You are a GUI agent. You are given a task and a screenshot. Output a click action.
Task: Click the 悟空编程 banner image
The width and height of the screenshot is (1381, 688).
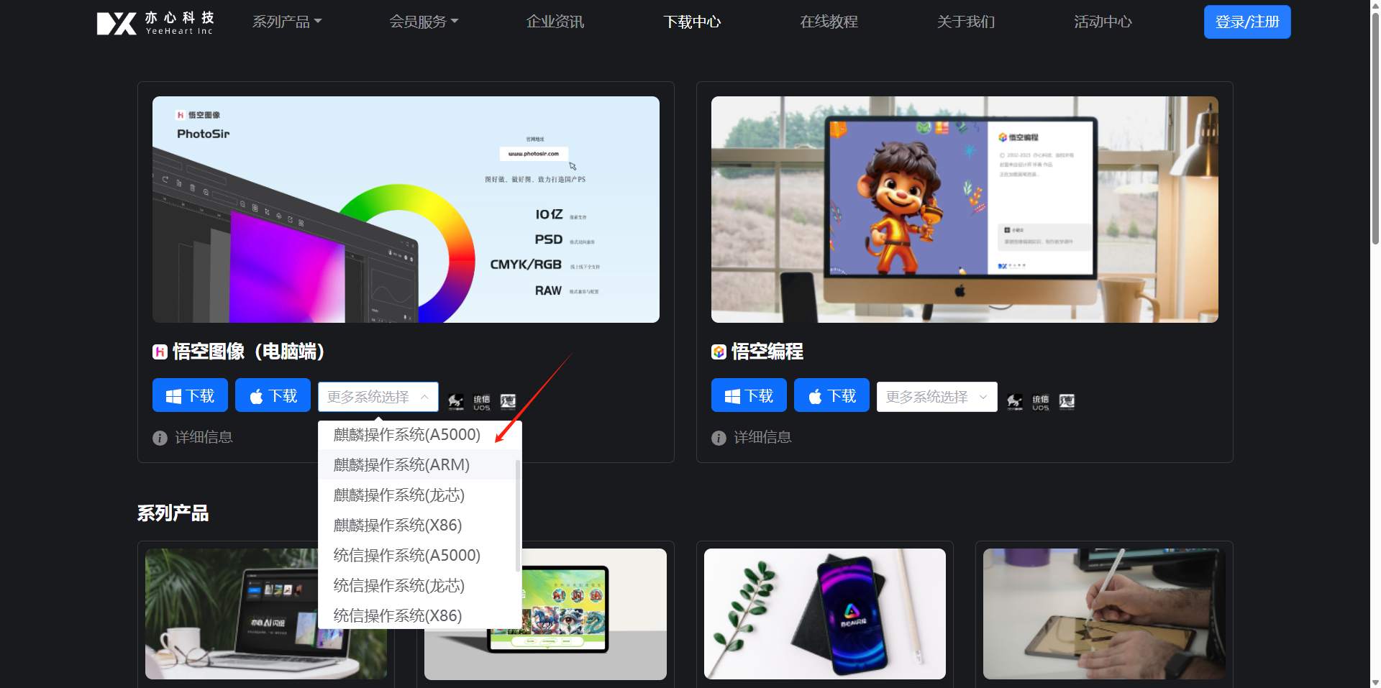tap(965, 209)
